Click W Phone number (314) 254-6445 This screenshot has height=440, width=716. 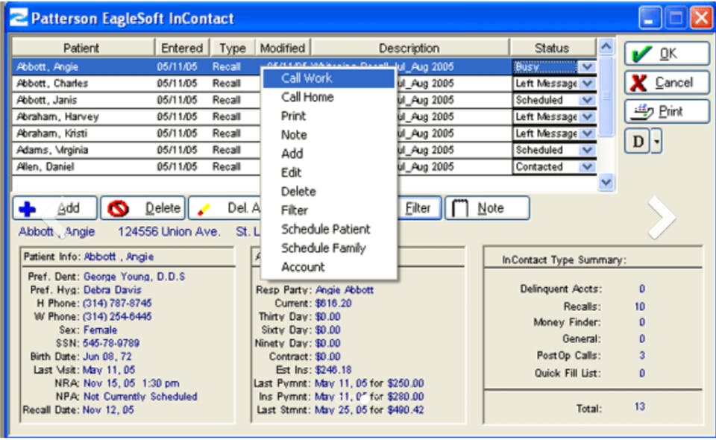click(117, 316)
